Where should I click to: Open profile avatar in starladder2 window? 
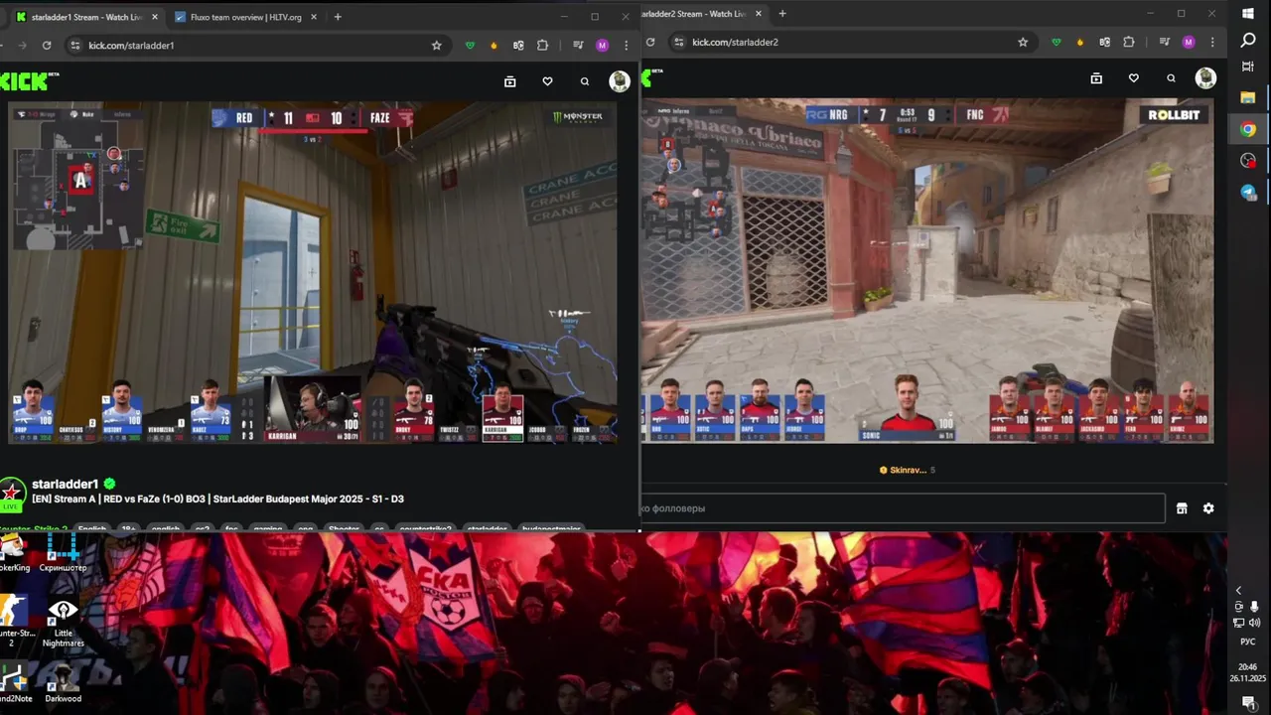pos(1205,78)
